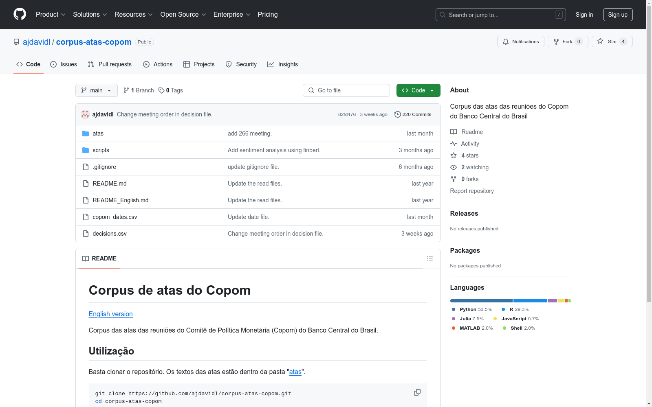The height and width of the screenshot is (407, 652).
Task: Click the copom_dates.csv file icon
Action: pyautogui.click(x=86, y=217)
